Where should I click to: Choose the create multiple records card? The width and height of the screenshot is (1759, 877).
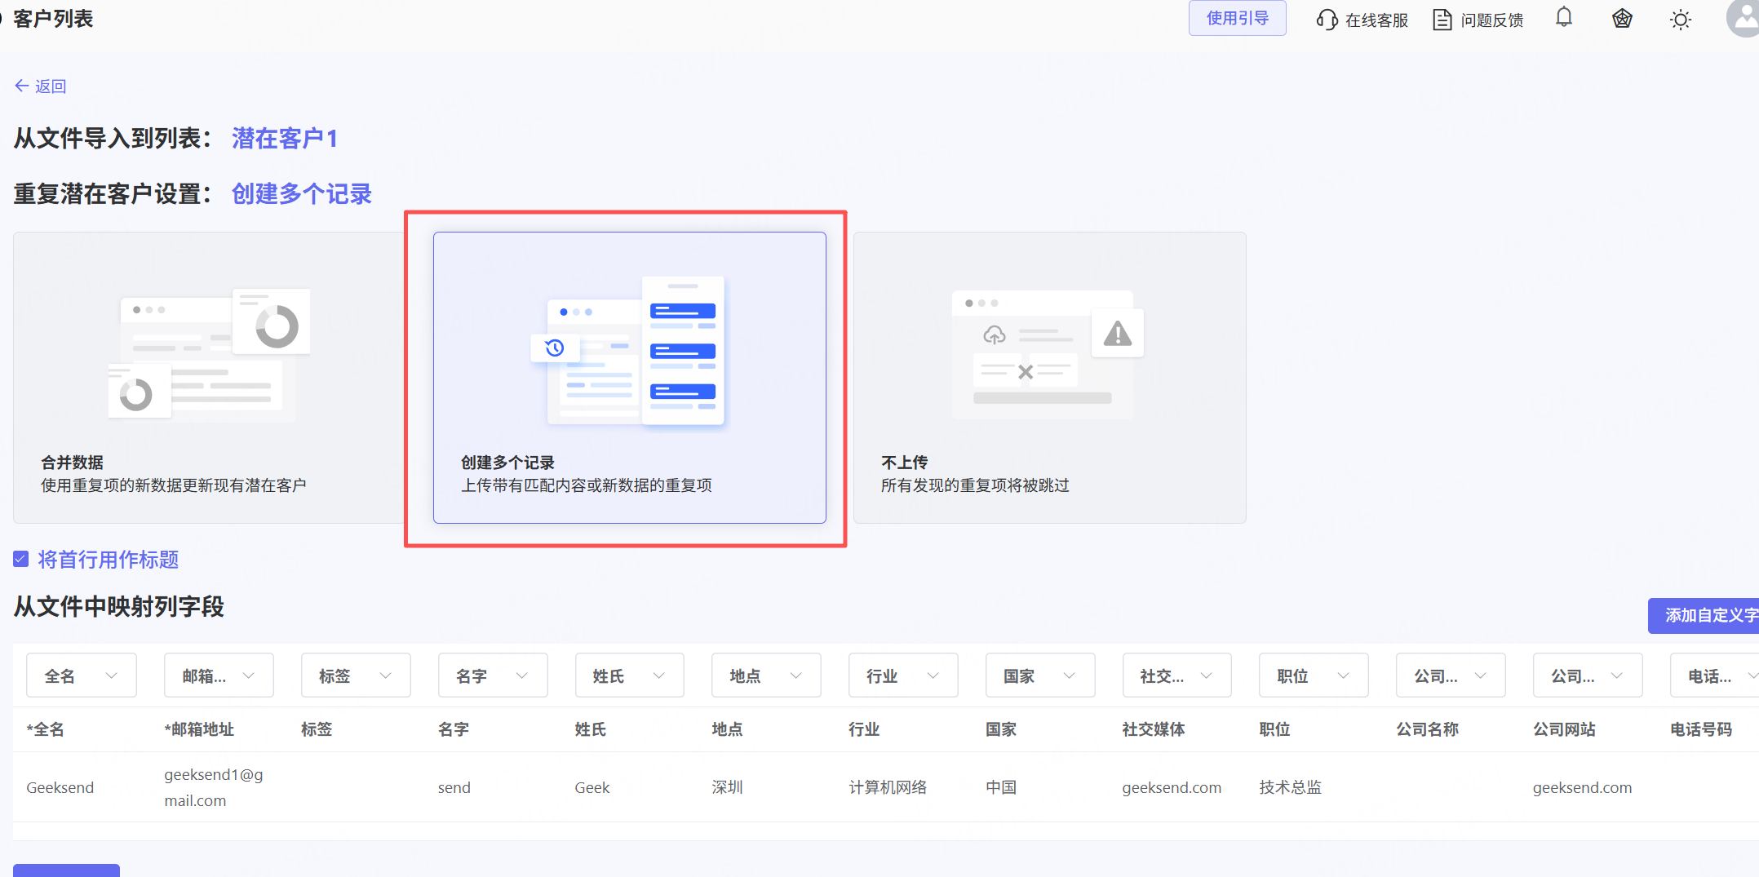[629, 377]
